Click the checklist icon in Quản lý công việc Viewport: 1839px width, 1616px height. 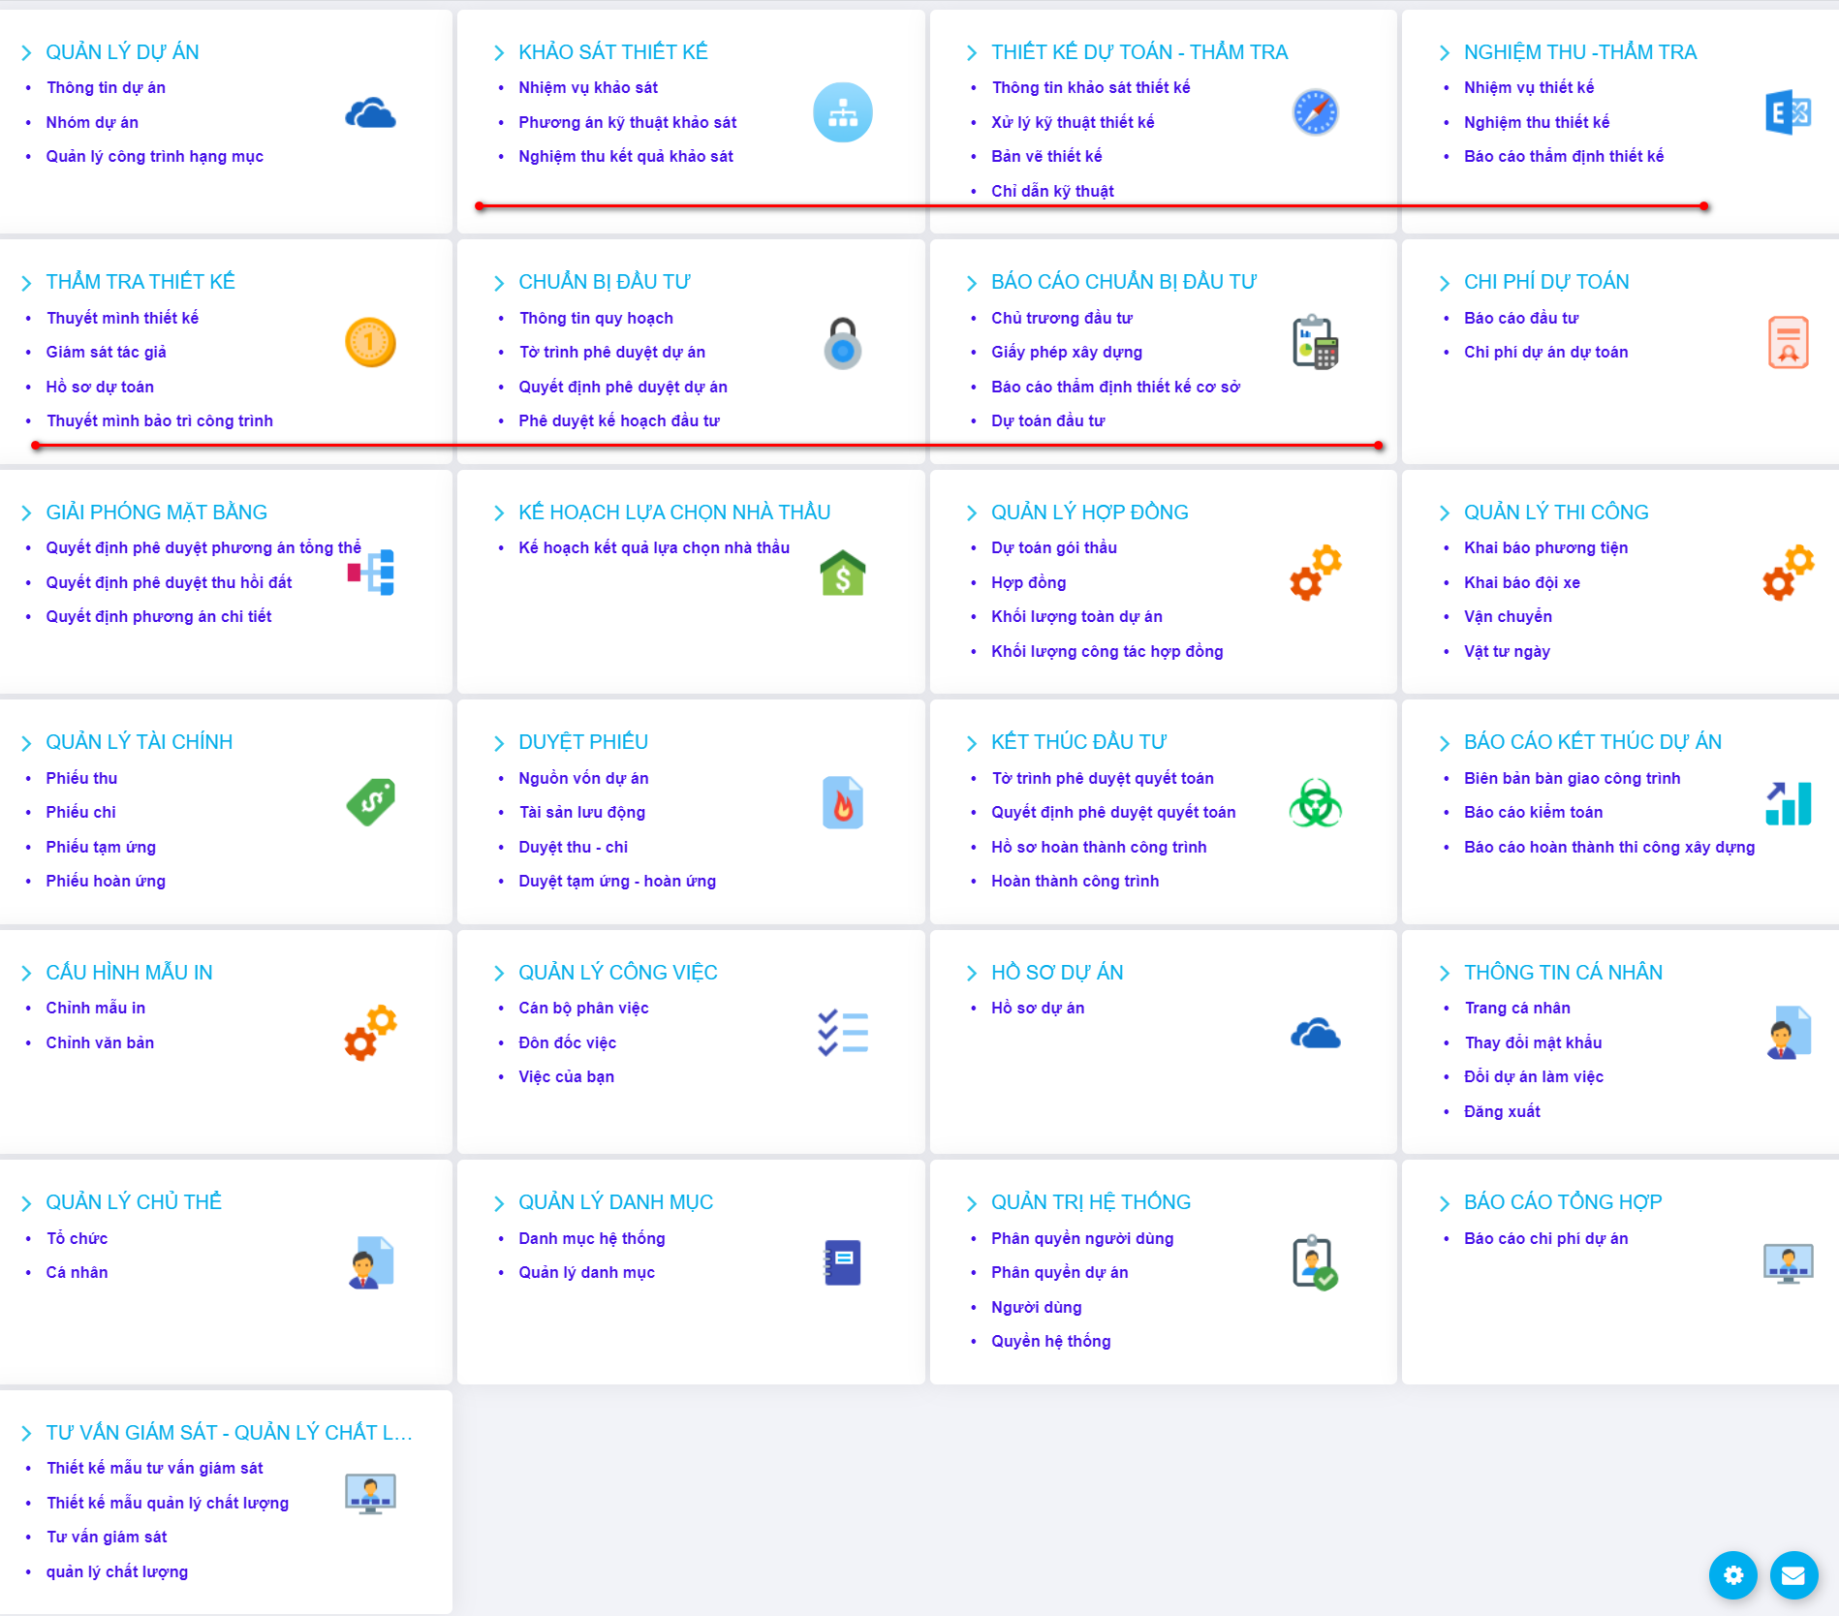[x=842, y=1033]
